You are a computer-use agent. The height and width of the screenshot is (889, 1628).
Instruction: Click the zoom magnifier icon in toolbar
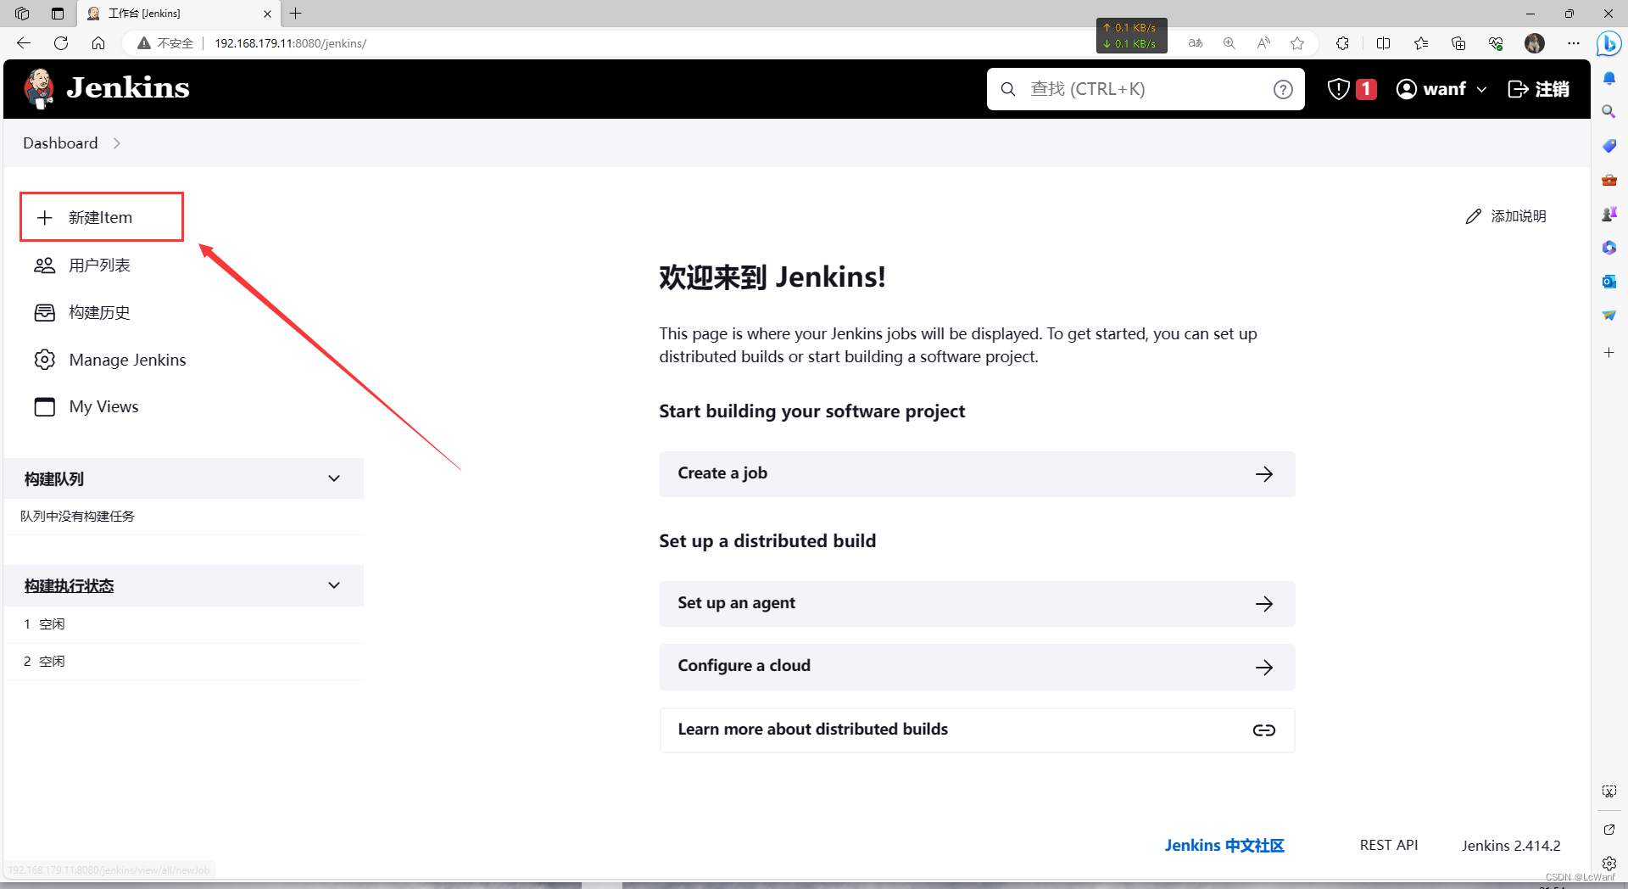(1229, 43)
